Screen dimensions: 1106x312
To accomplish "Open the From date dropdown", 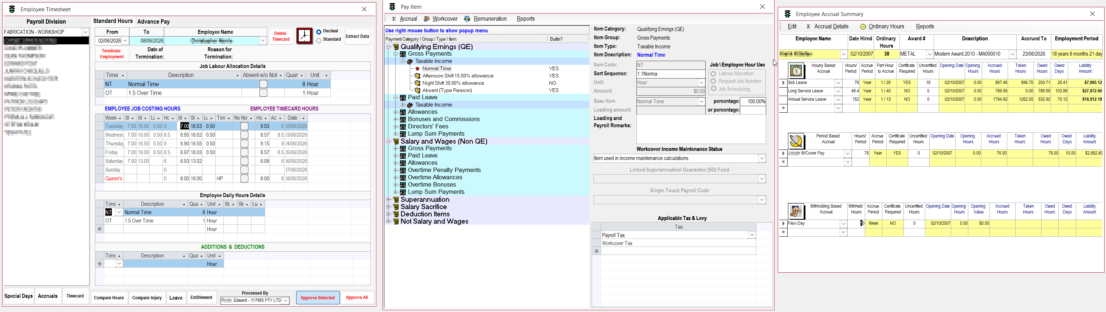I will tap(125, 41).
